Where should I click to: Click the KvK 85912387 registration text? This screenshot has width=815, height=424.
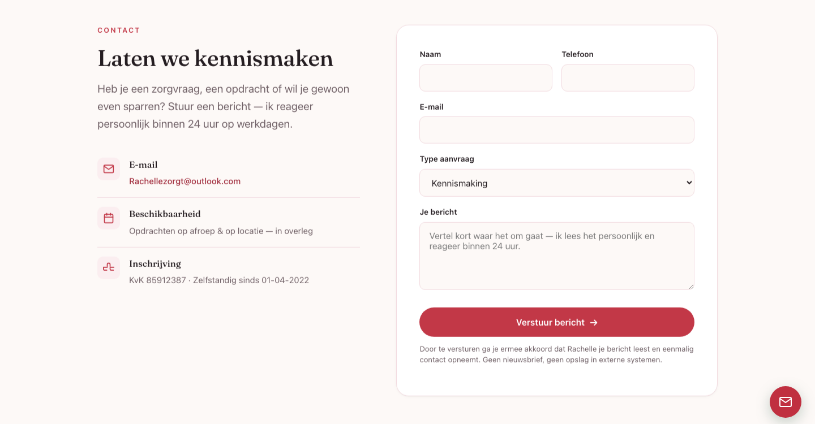tap(157, 280)
